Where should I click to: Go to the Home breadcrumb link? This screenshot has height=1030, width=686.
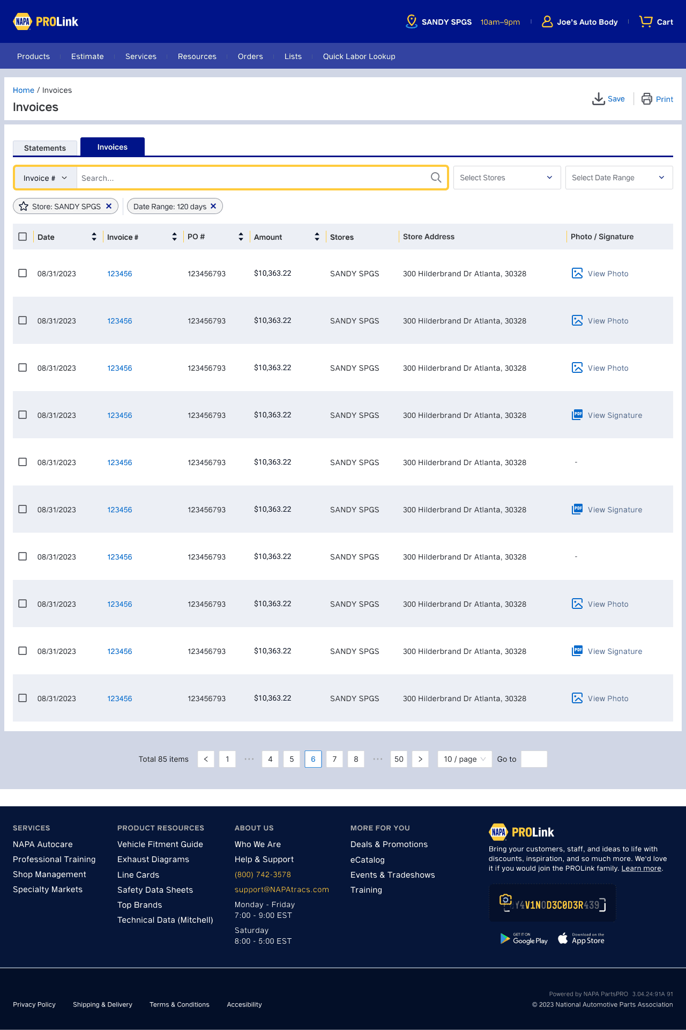point(24,90)
